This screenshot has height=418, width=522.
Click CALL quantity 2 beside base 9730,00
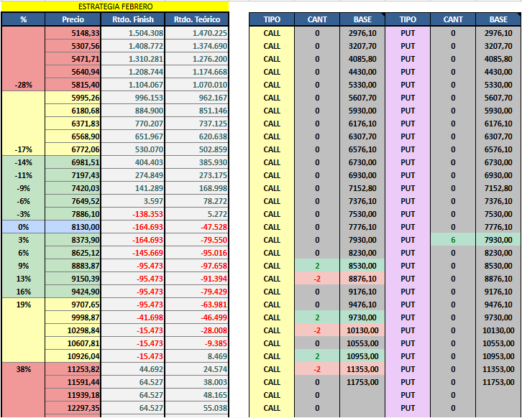[317, 317]
